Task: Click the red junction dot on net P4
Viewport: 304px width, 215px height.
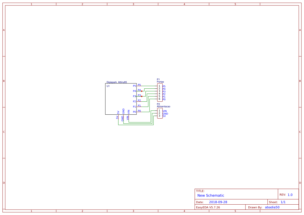Action: pos(142,91)
